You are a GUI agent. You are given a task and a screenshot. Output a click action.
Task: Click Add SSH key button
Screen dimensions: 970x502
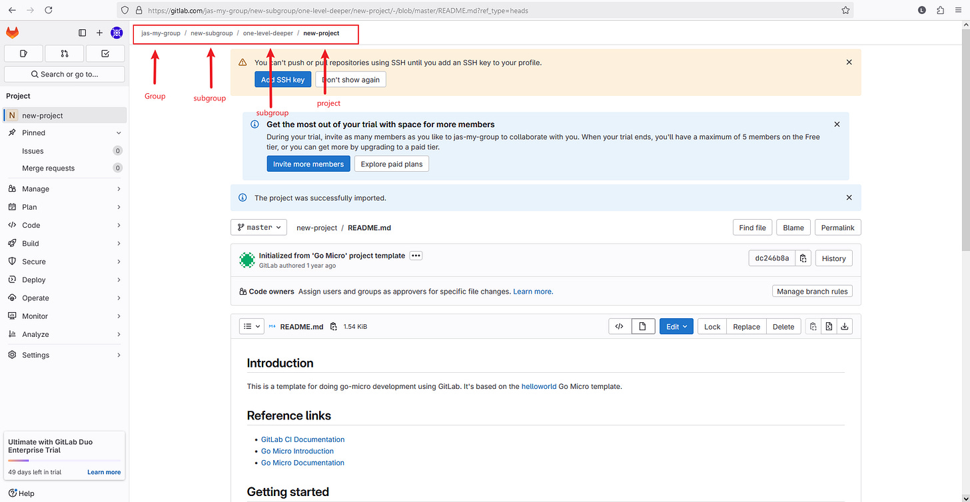tap(282, 79)
